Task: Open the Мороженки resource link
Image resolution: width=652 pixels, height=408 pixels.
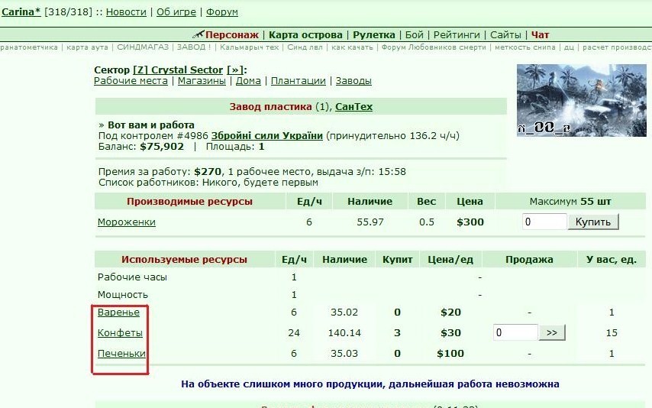Action: [127, 222]
